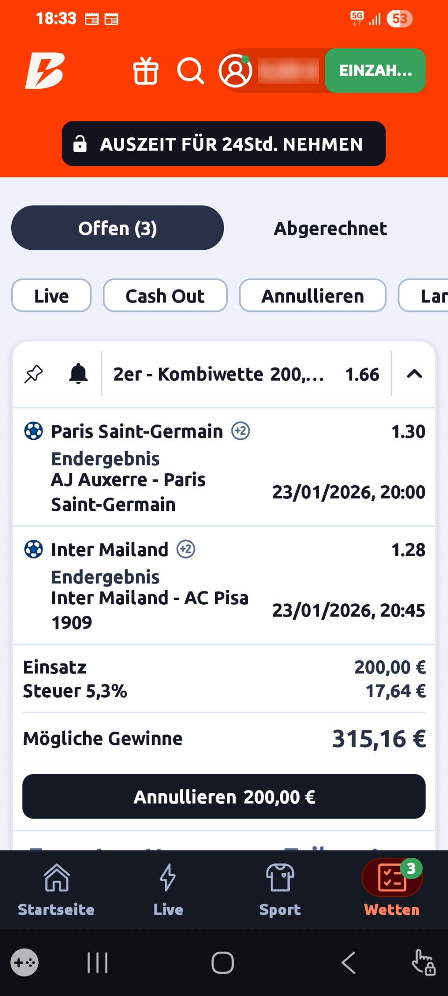Open the user profile account icon

235,71
